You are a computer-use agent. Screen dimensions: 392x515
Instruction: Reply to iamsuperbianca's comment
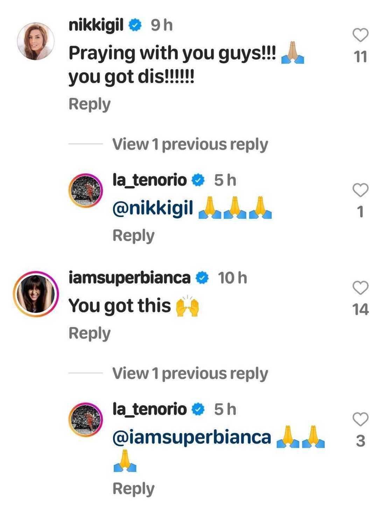(90, 333)
